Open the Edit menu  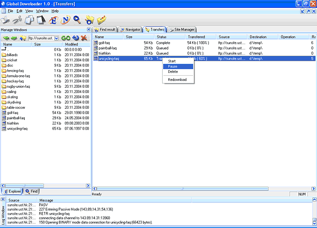point(20,11)
